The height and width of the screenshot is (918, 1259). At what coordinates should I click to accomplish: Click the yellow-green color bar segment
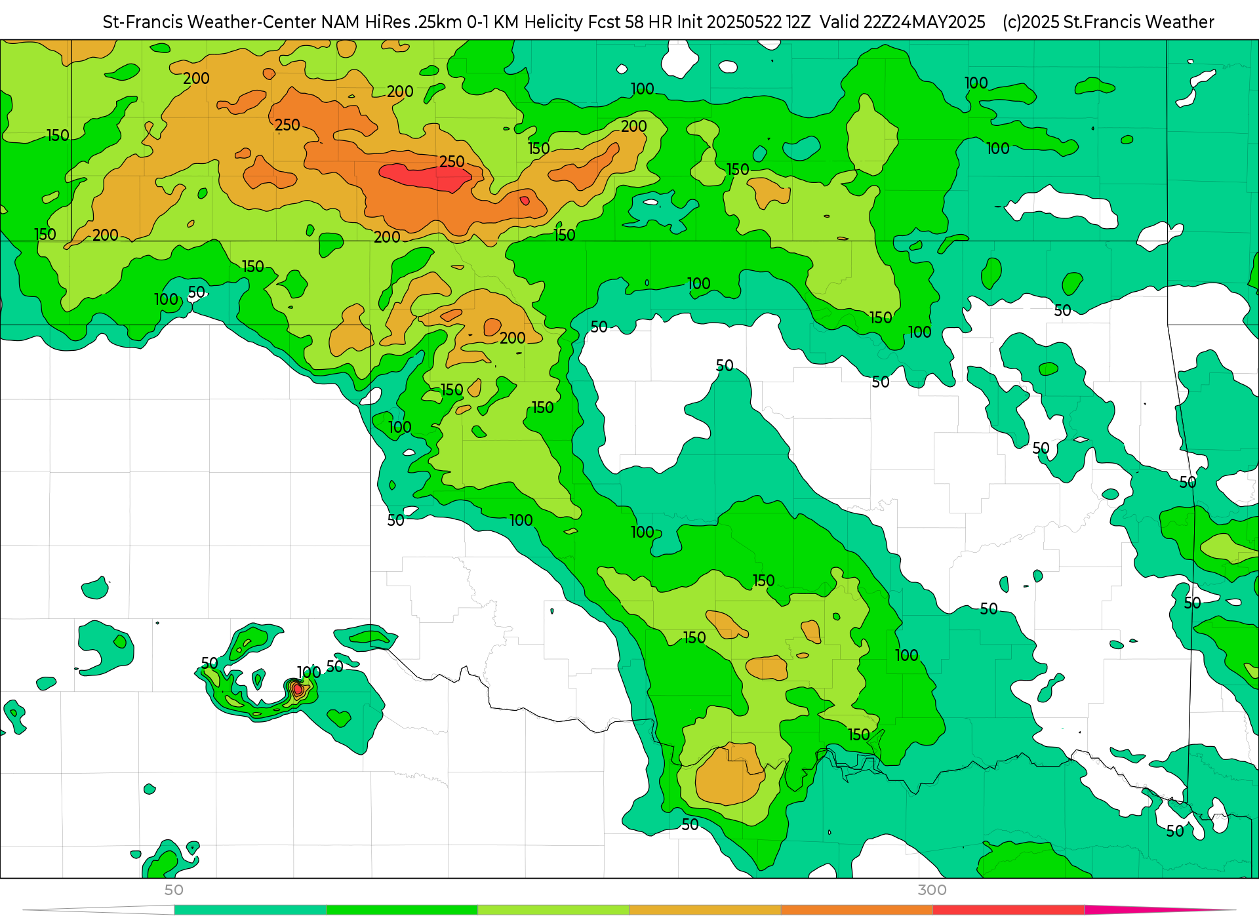pos(553,910)
